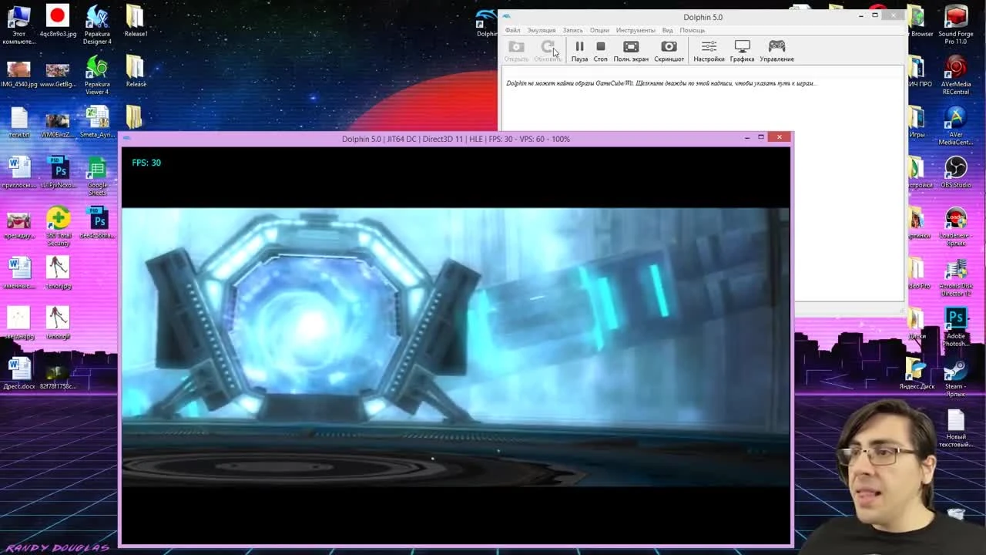Select the именные Word document icon
The width and height of the screenshot is (986, 555).
pyautogui.click(x=18, y=274)
